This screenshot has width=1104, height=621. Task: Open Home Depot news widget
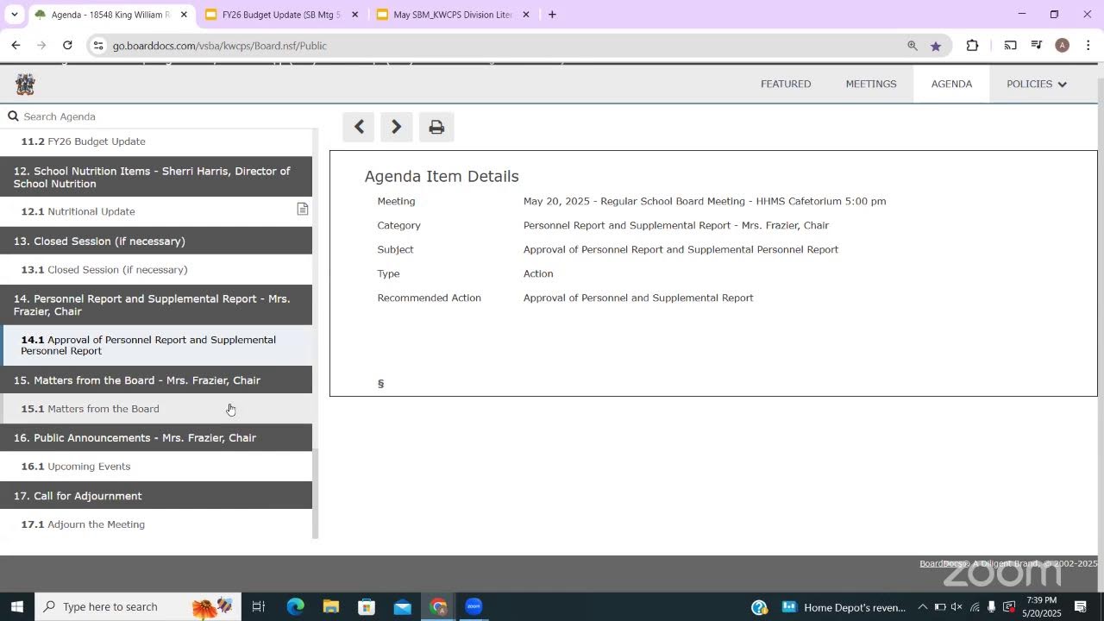pyautogui.click(x=844, y=607)
